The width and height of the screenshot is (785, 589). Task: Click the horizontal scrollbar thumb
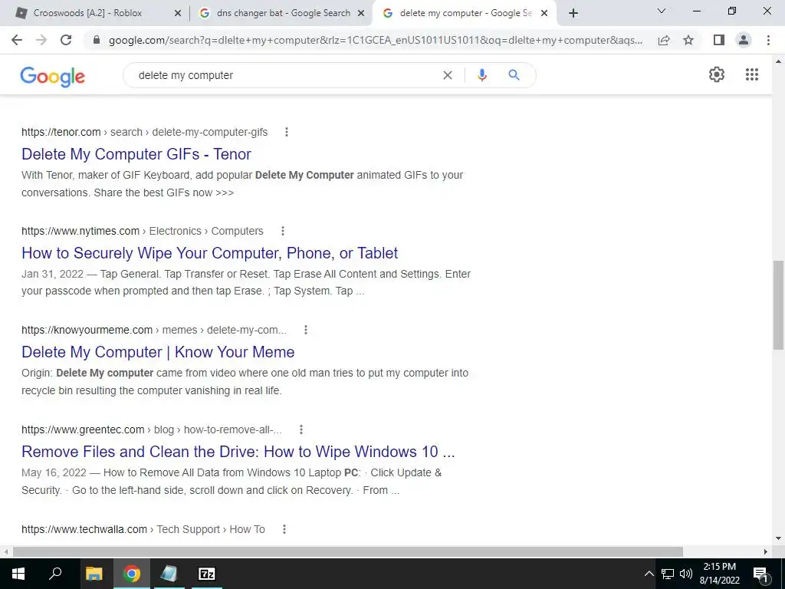(348, 551)
